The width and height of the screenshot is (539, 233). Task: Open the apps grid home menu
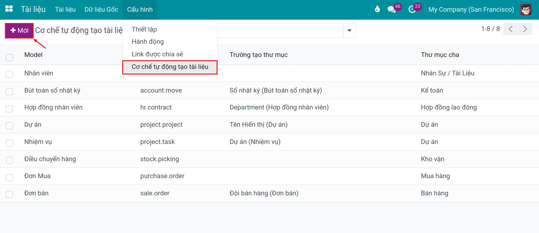(9, 9)
